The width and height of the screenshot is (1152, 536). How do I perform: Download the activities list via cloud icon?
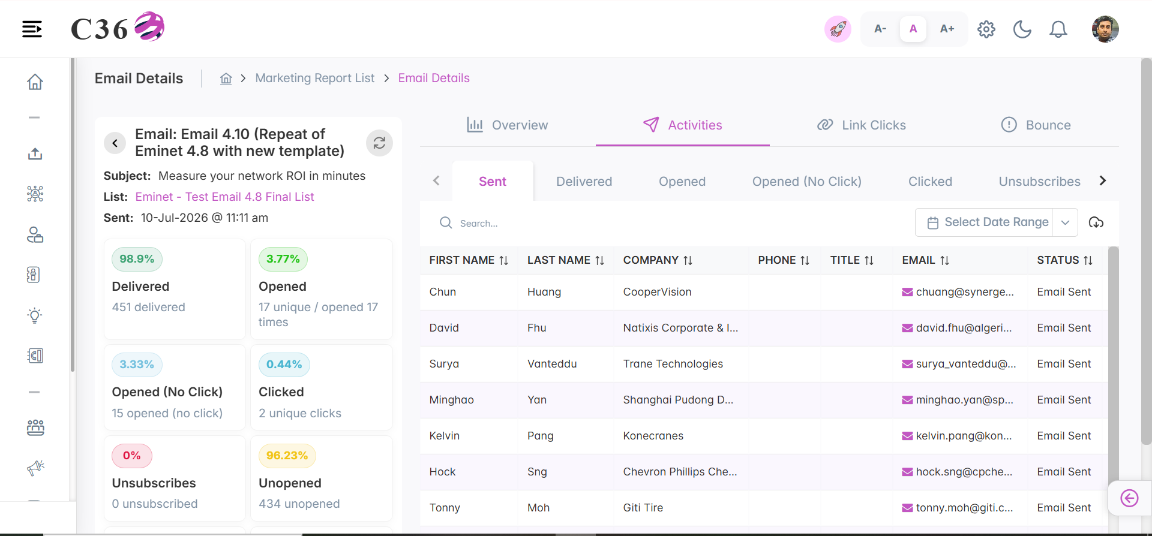click(x=1096, y=222)
